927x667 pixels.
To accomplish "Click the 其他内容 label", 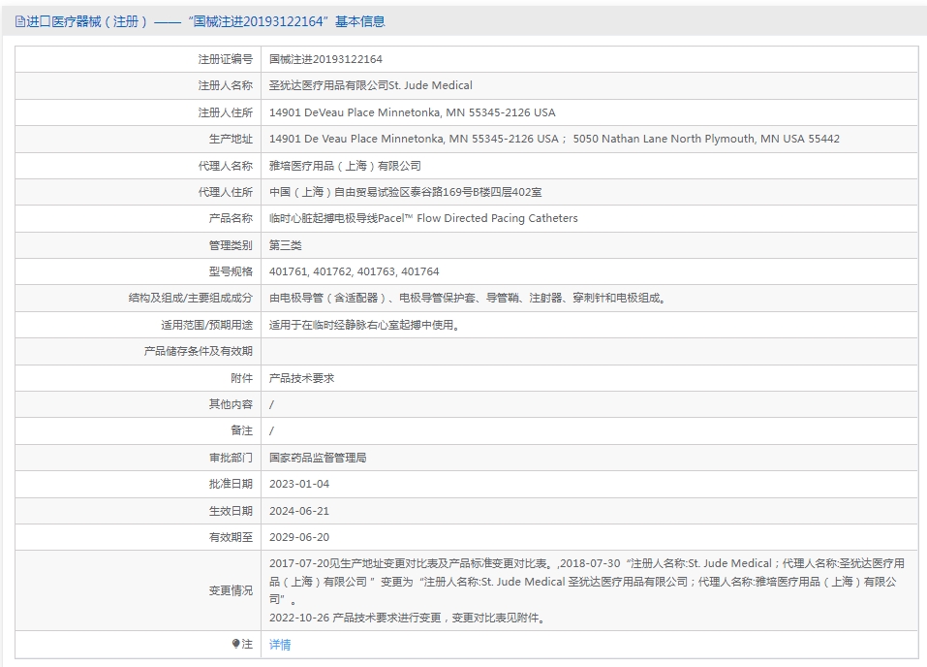I will [231, 404].
